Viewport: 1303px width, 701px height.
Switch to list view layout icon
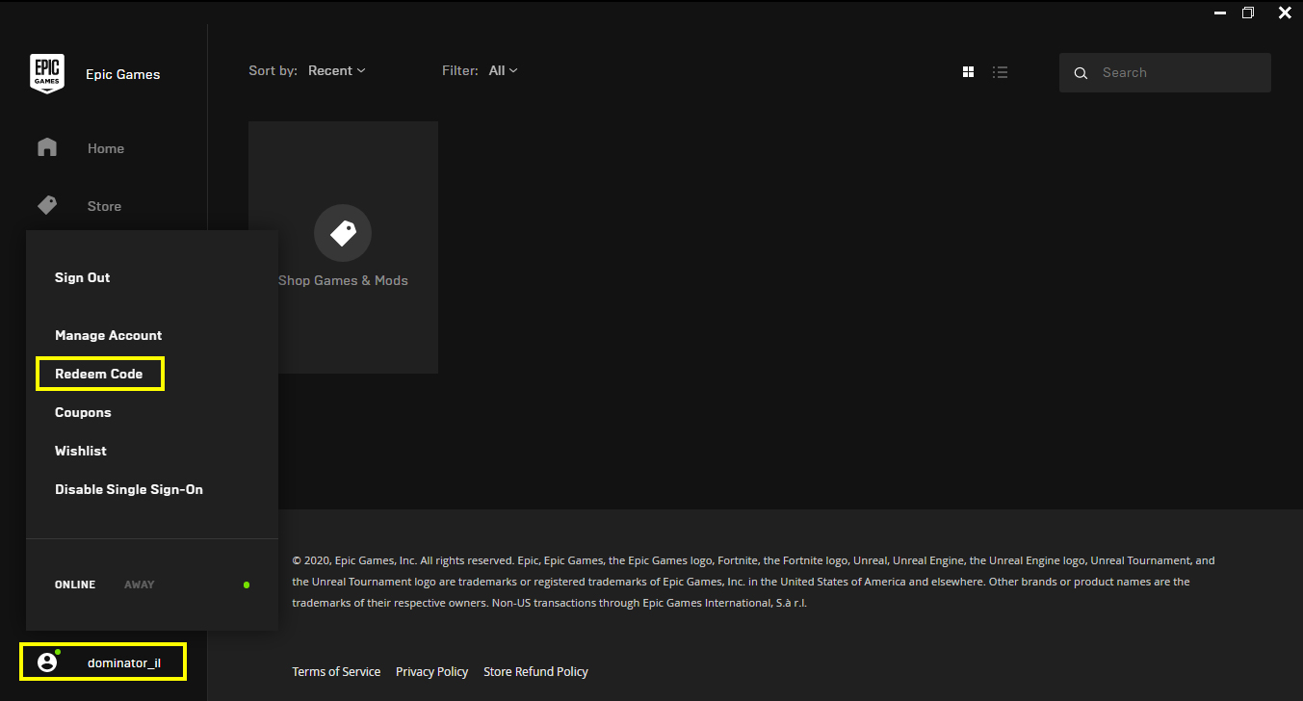(1001, 72)
